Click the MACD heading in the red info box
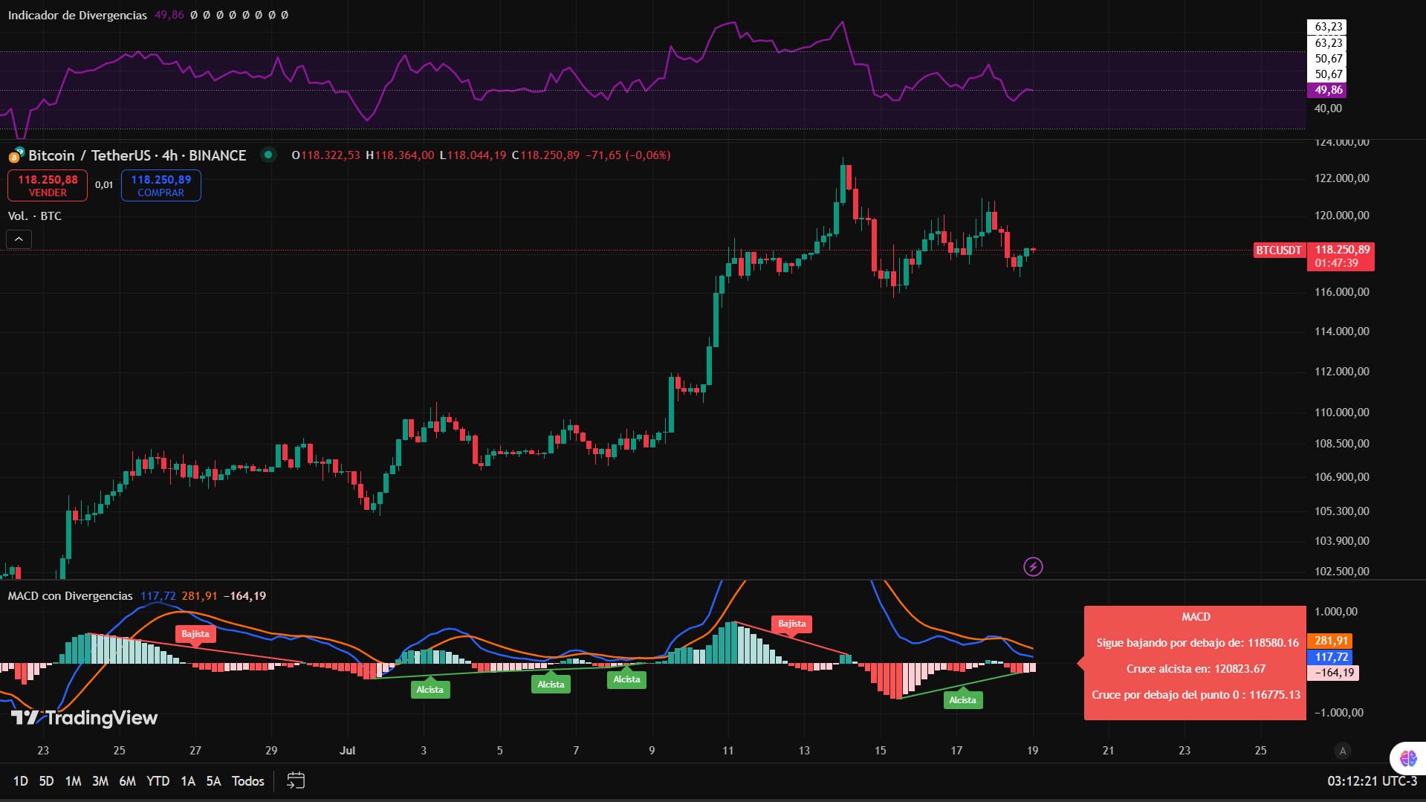Image resolution: width=1426 pixels, height=802 pixels. coord(1196,617)
